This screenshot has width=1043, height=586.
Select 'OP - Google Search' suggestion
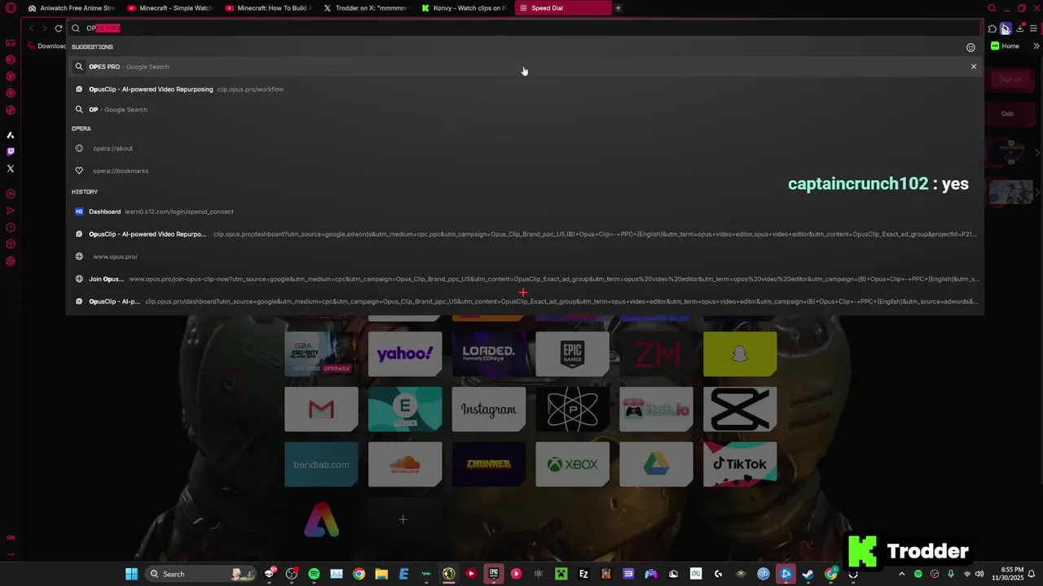pos(525,109)
